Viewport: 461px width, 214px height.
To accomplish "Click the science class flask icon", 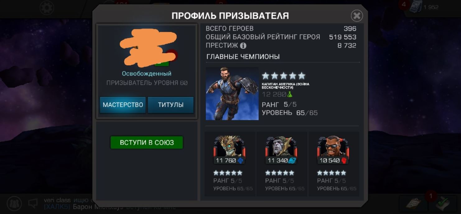I will point(290,94).
